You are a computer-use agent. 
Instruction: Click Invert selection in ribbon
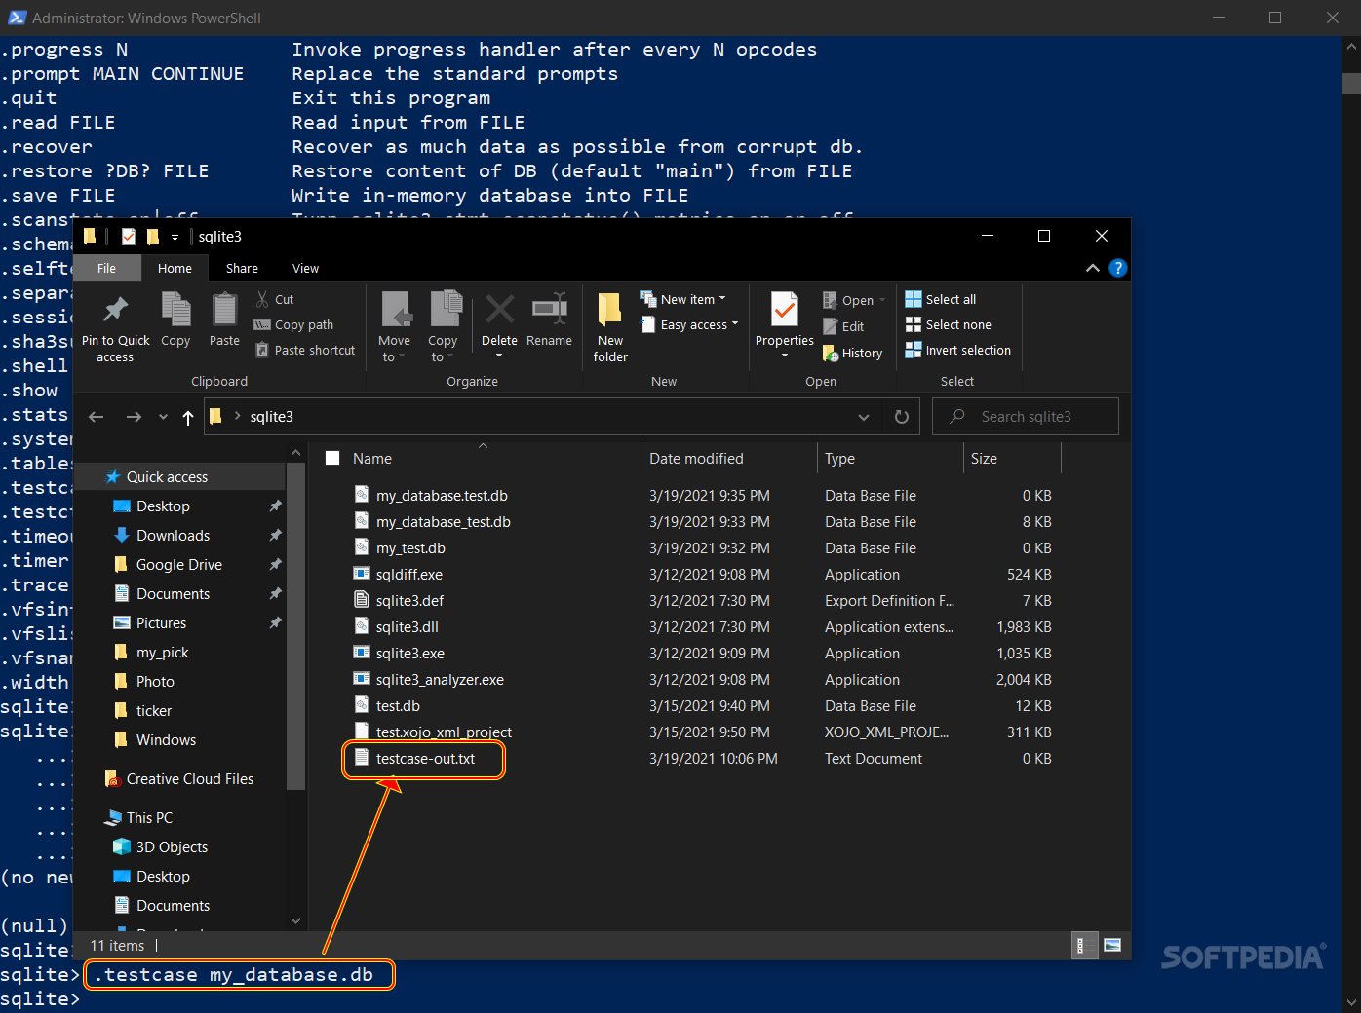pos(958,351)
